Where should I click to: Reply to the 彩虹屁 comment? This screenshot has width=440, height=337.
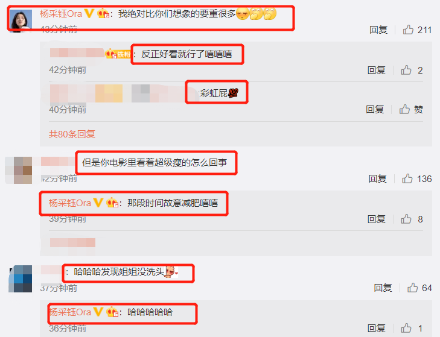[375, 109]
